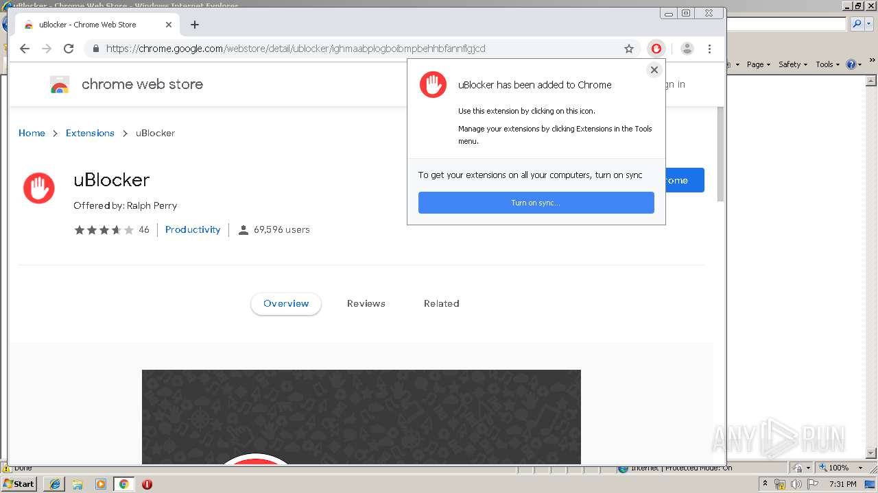This screenshot has width=878, height=493.
Task: Go back with Chrome's back arrow
Action: click(25, 49)
